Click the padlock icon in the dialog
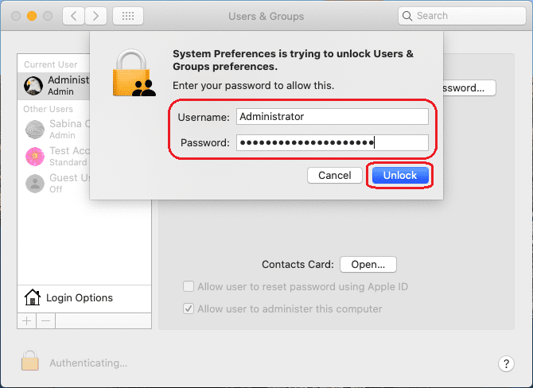533x388 pixels. [133, 74]
